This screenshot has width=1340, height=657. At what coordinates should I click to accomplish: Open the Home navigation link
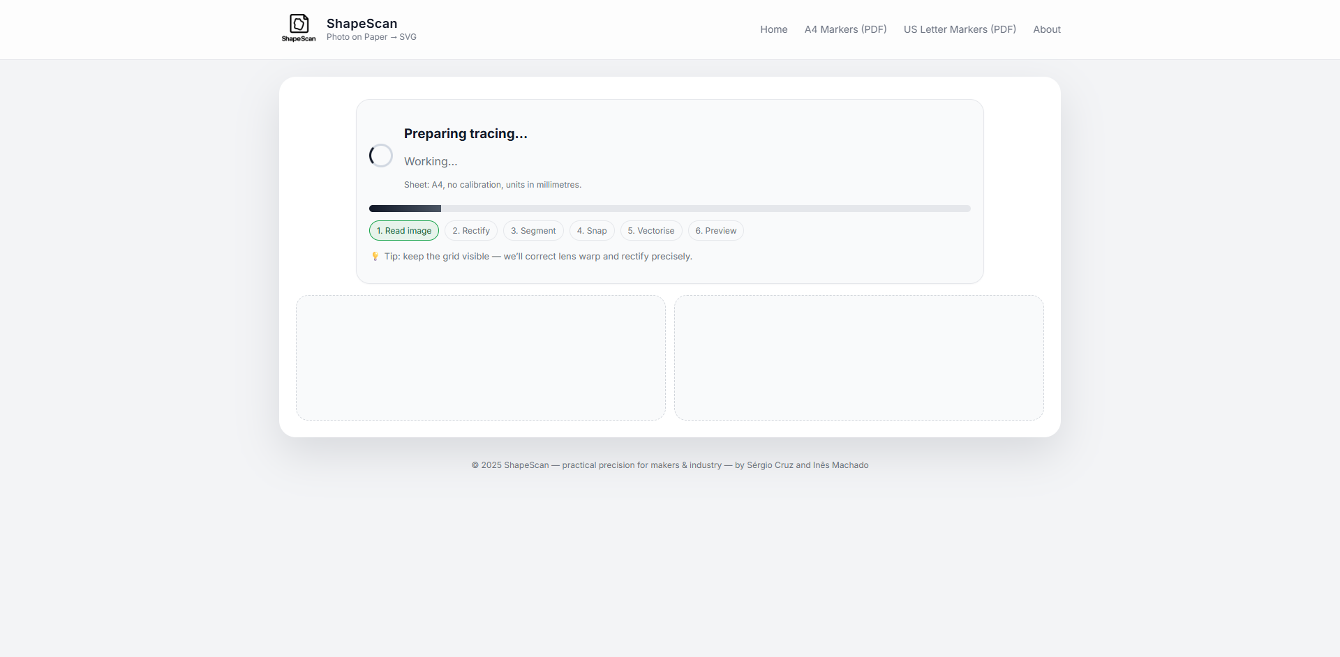773,29
